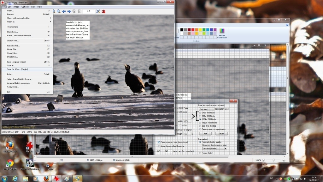Screen dimensions: 323x182
Task: Open the Lanczos (slowest) filter dropdown
Action: pyautogui.click(x=214, y=149)
